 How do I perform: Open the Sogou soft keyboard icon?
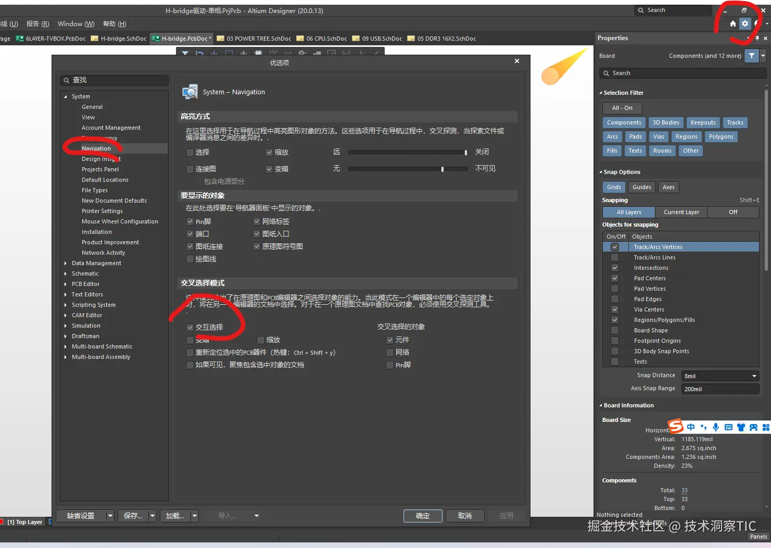pos(728,427)
